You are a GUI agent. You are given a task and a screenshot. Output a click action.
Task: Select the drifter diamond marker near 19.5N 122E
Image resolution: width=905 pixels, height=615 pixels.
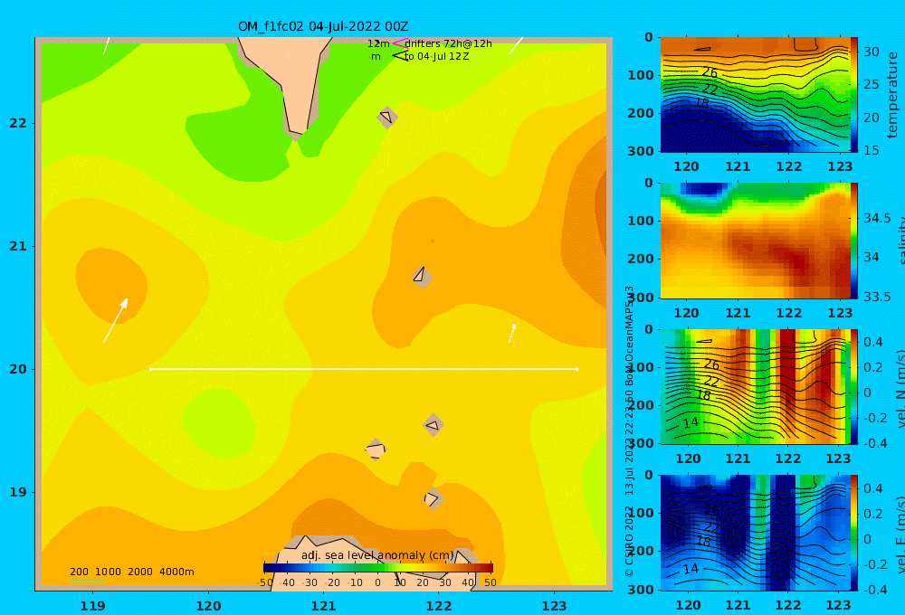pos(434,426)
